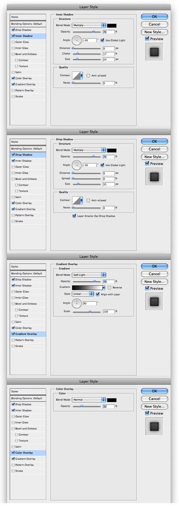
Task: Click the black Color Overlay swatch
Action: click(x=112, y=400)
